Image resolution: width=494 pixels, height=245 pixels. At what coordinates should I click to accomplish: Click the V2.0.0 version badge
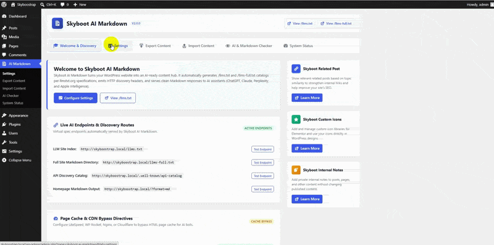click(136, 23)
